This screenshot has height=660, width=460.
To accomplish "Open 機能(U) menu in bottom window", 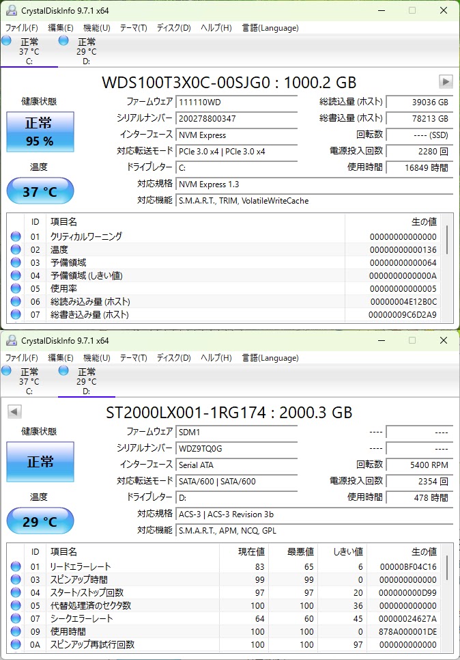I will coord(97,358).
